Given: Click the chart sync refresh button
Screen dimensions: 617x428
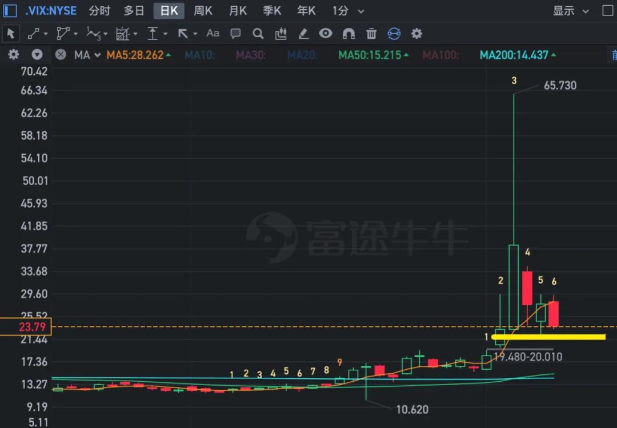Looking at the screenshot, I should pyautogui.click(x=394, y=34).
